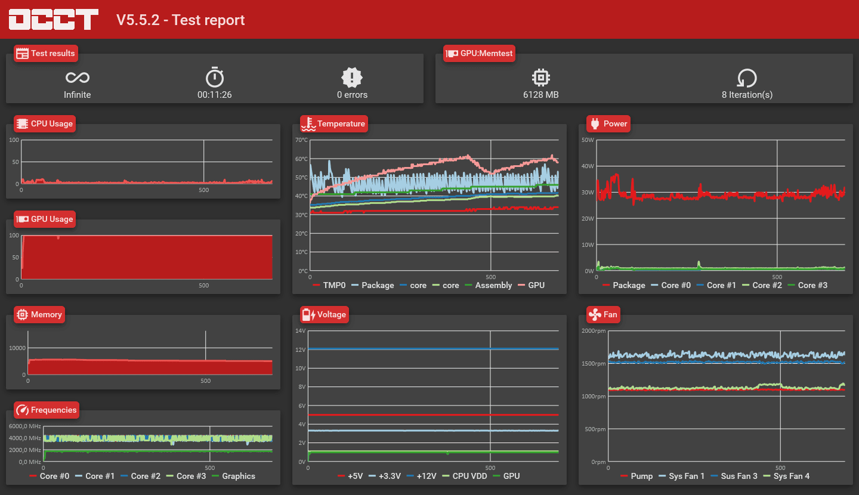The width and height of the screenshot is (859, 495).
Task: Select the GPU:Memtest panel label
Action: [480, 53]
